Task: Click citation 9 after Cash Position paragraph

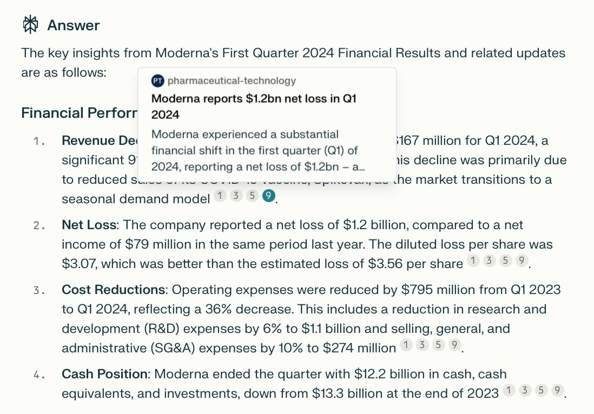Action: (x=557, y=390)
